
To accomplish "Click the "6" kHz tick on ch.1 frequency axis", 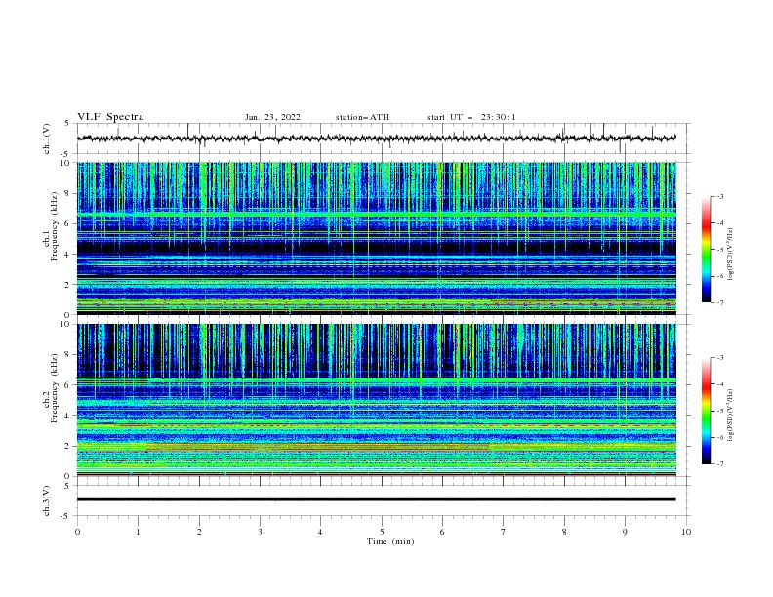I will tap(68, 224).
